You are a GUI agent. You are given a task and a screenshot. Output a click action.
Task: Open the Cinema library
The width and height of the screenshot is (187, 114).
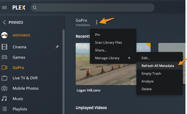[19, 47]
